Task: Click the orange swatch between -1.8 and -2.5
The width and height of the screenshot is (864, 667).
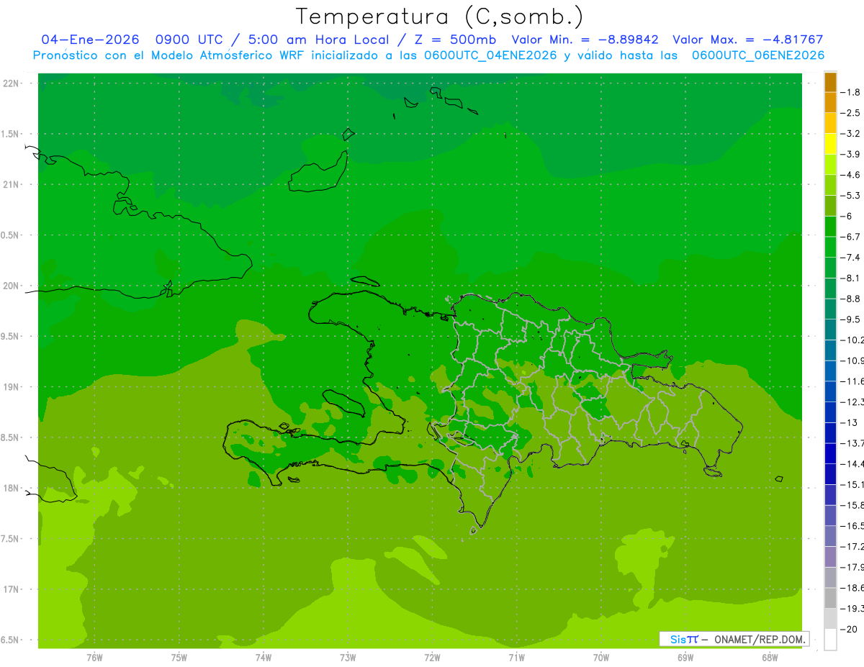Action: coord(830,102)
